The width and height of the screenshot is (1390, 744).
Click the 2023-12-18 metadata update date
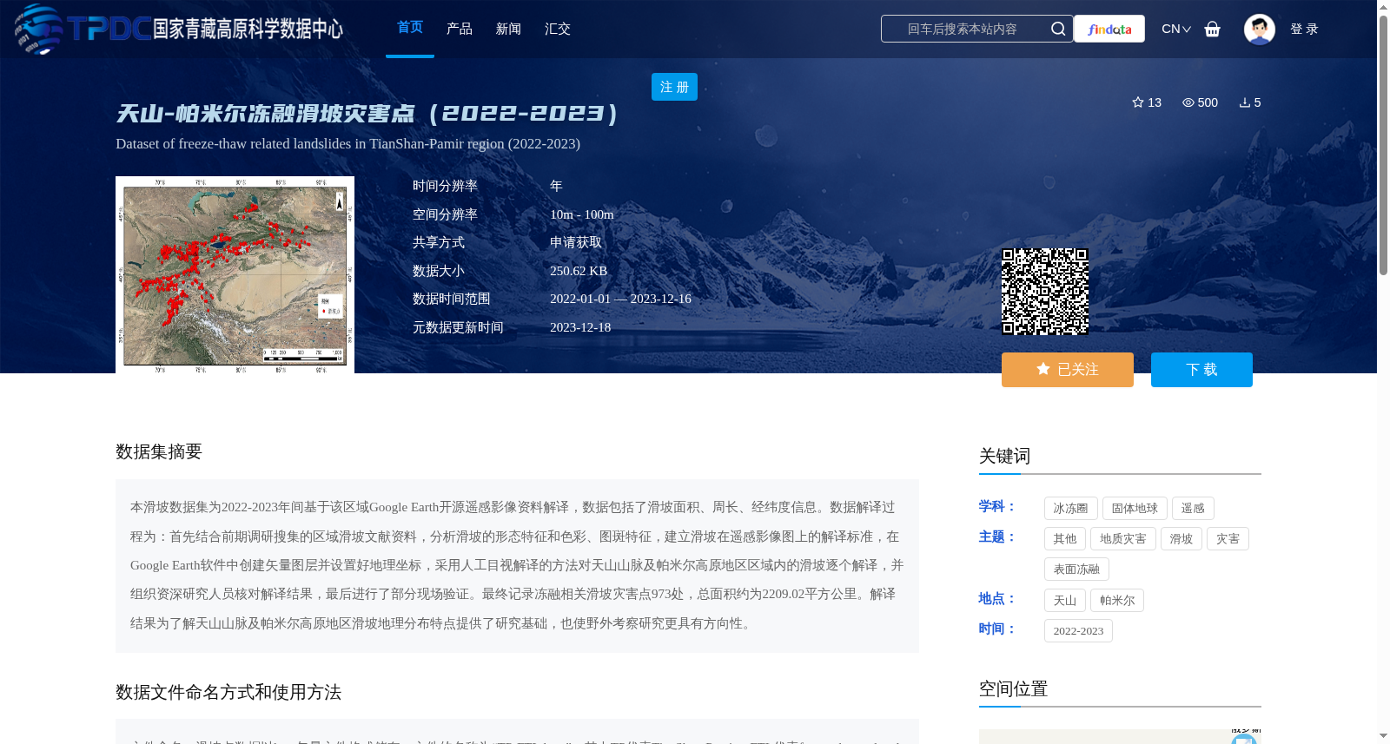580,327
